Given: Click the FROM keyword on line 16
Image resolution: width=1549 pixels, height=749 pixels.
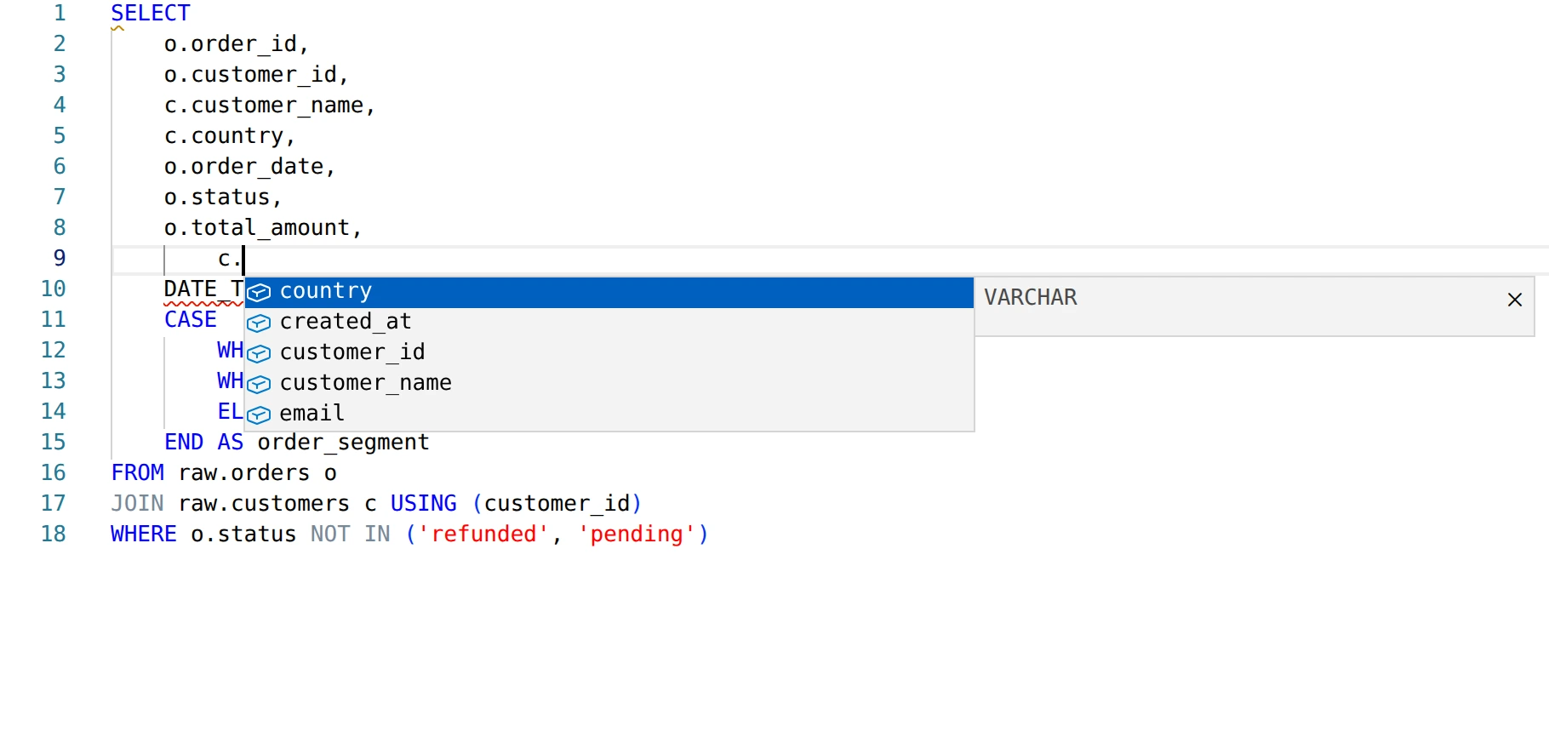Looking at the screenshot, I should click(x=138, y=472).
